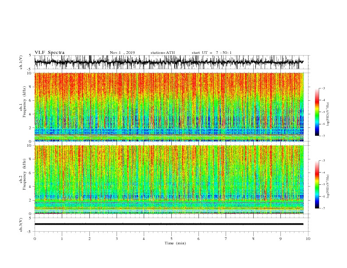Click the ch.1 voltage waveform trace

pos(169,62)
